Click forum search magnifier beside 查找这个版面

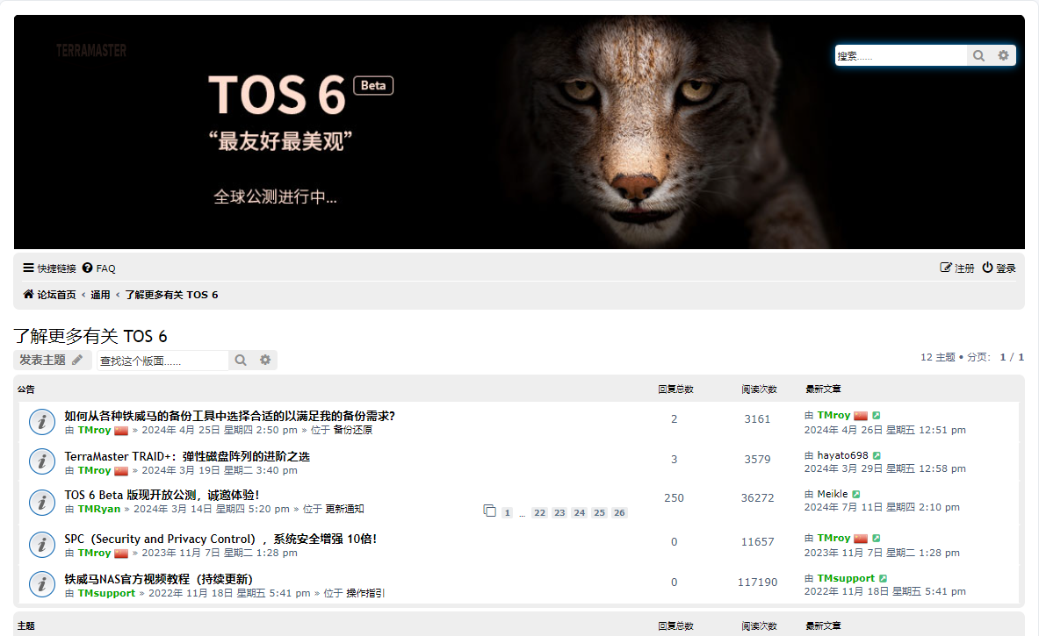pos(241,360)
